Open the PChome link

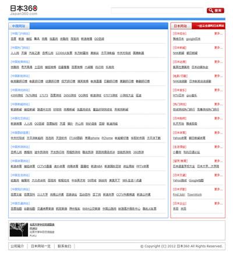click(107, 138)
